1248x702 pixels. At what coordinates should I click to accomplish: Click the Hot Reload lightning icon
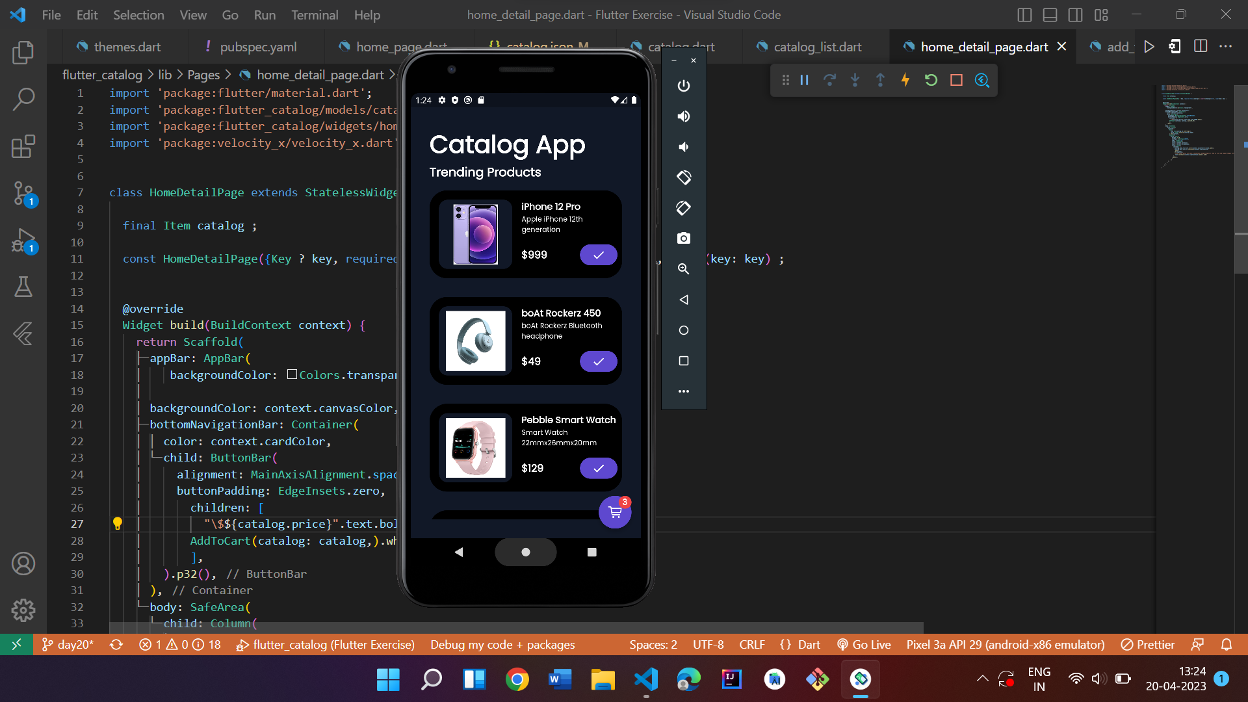pyautogui.click(x=905, y=80)
